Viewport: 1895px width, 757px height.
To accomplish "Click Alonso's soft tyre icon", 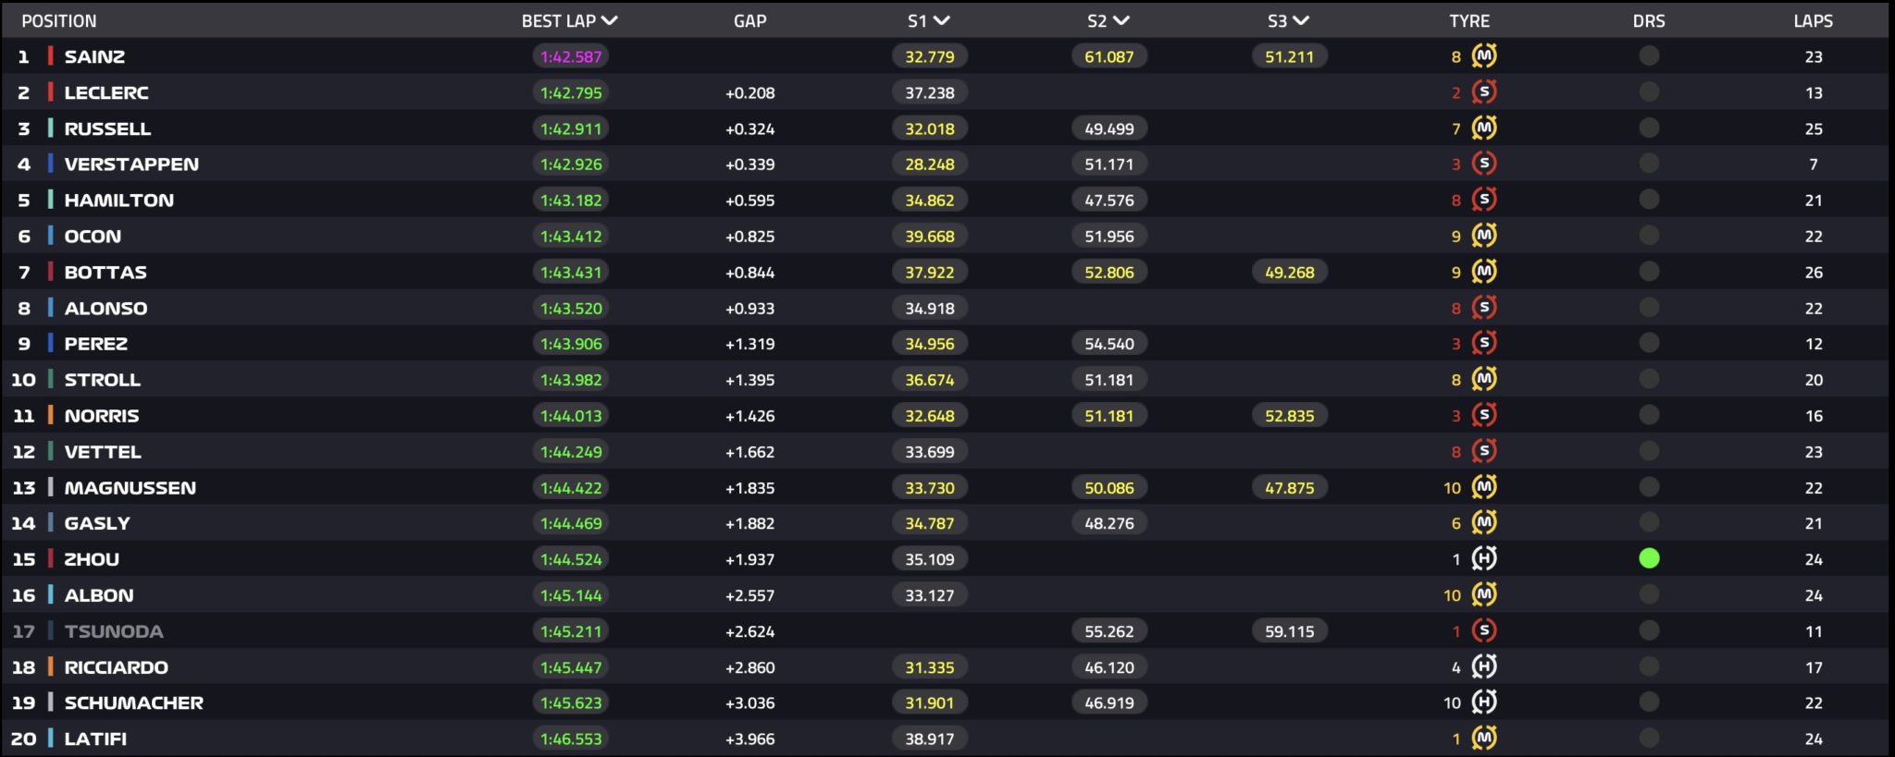I will point(1484,308).
